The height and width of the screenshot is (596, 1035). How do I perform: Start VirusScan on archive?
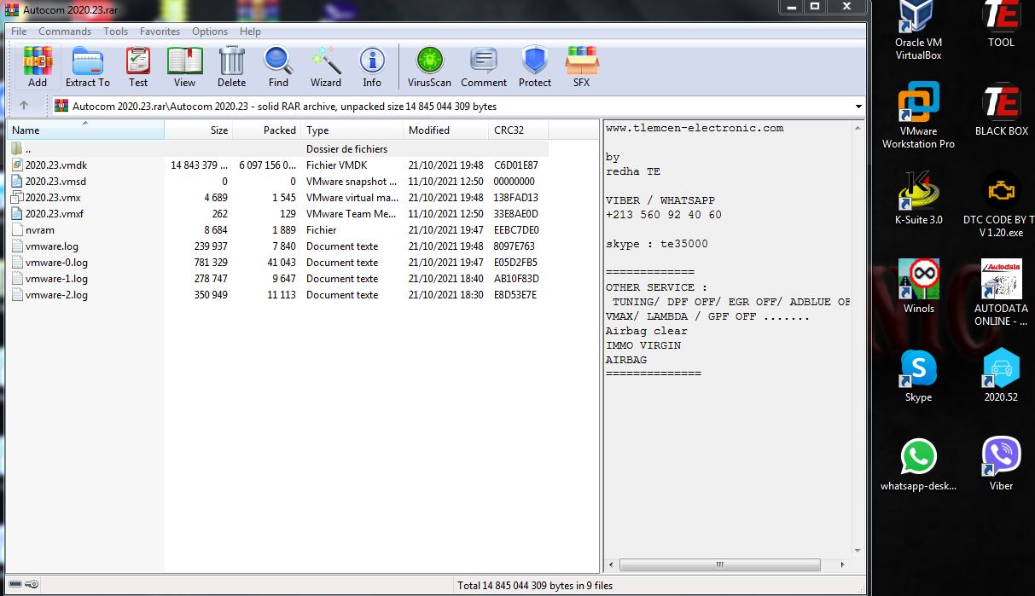click(429, 67)
